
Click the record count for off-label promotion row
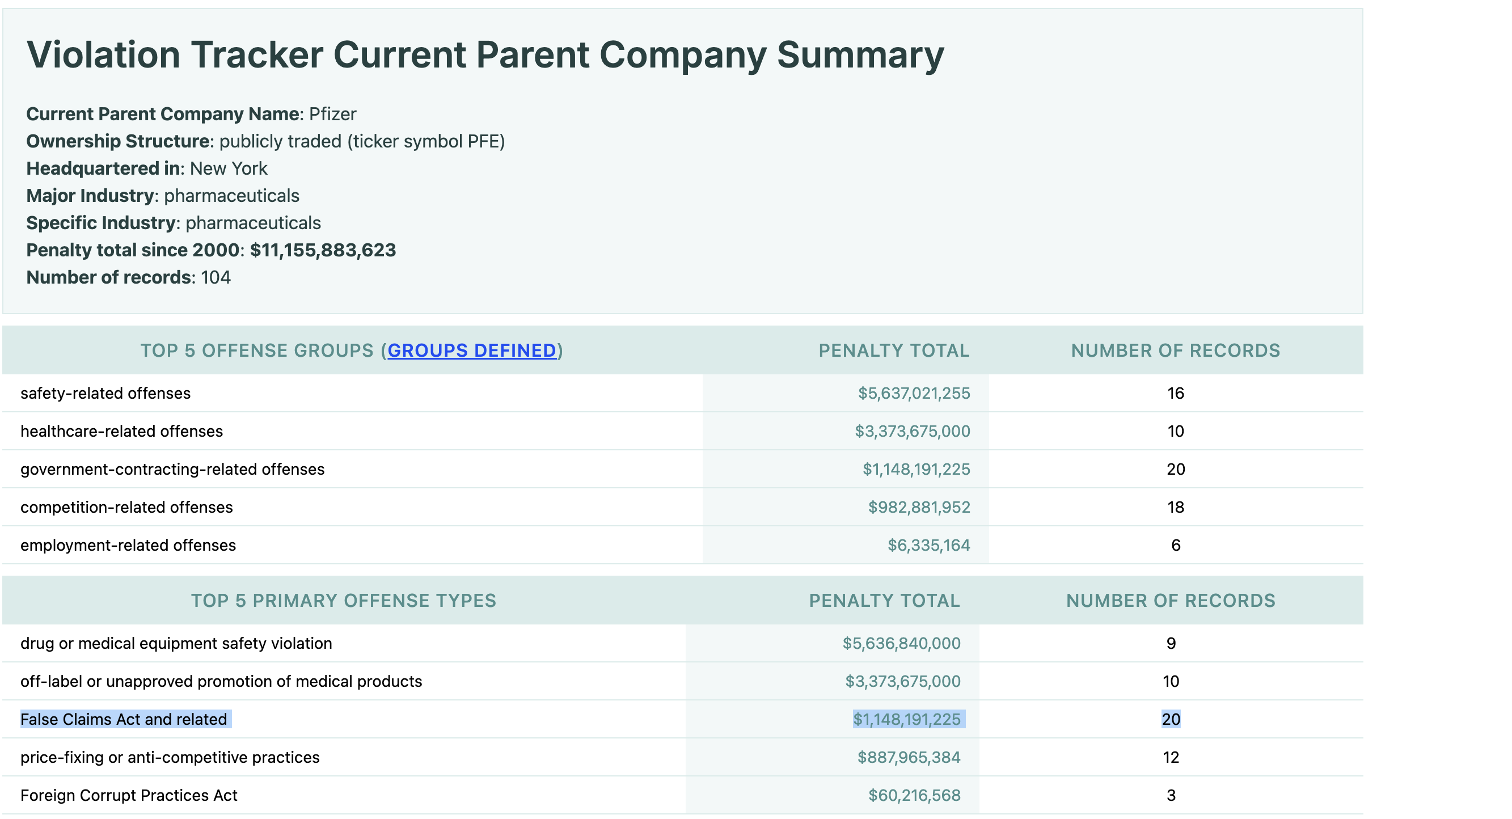[1171, 682]
